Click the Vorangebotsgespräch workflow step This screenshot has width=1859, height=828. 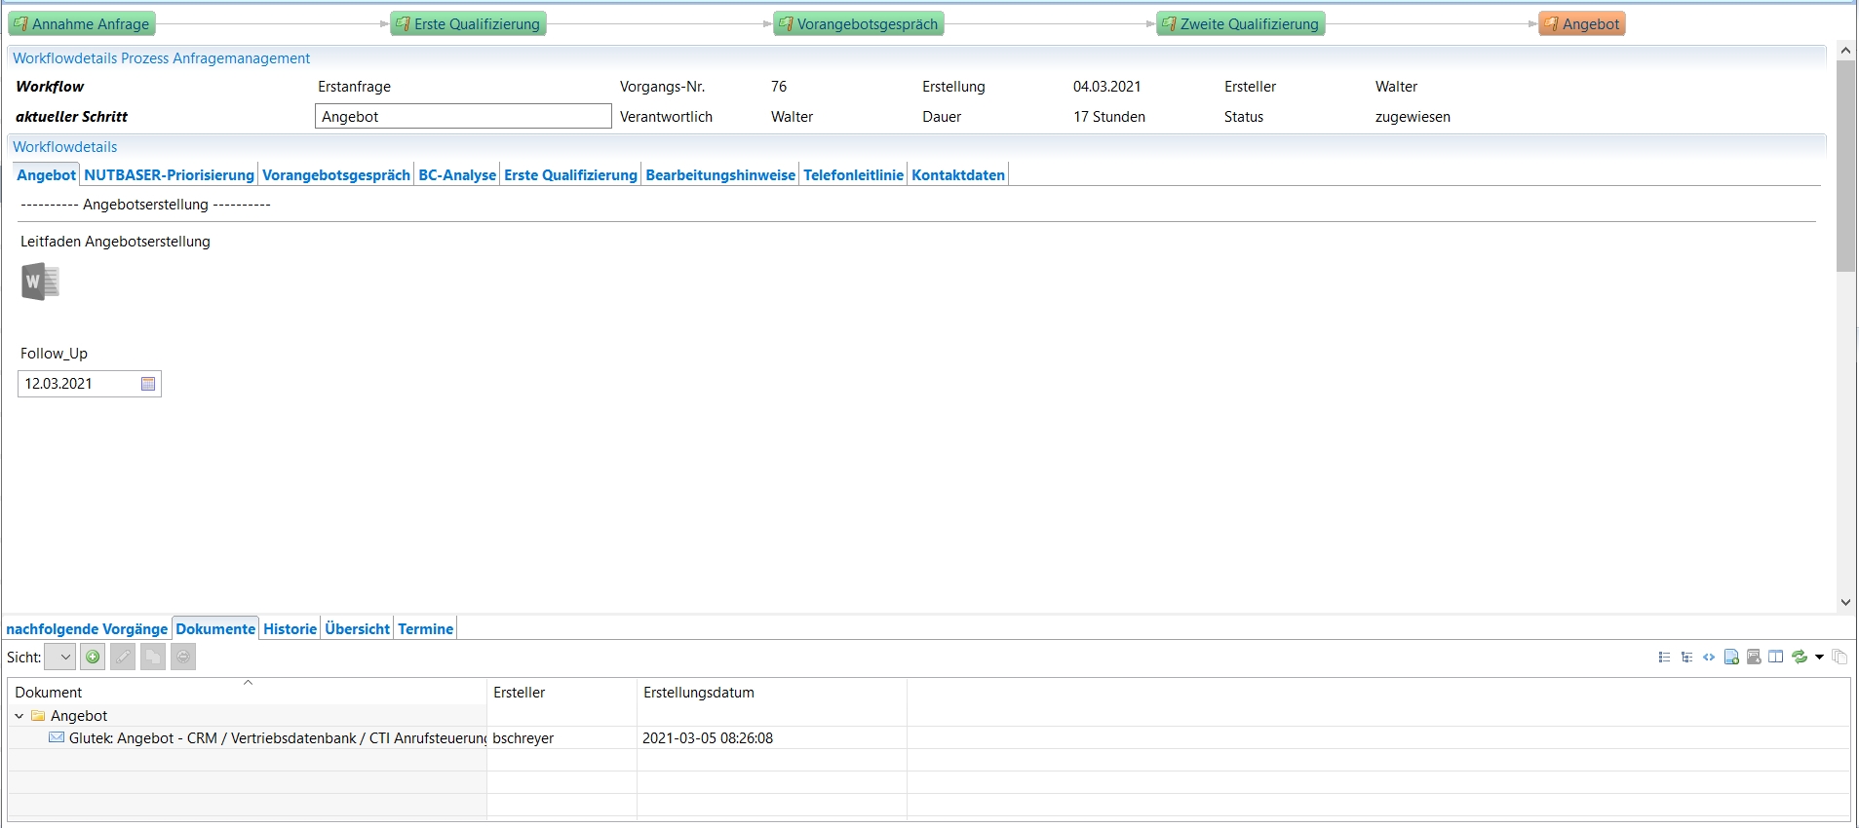click(859, 24)
